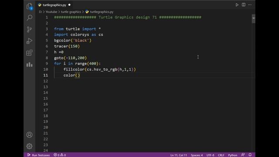Place cursor inside color() parentheses
This screenshot has width=279, height=157.
(x=78, y=75)
